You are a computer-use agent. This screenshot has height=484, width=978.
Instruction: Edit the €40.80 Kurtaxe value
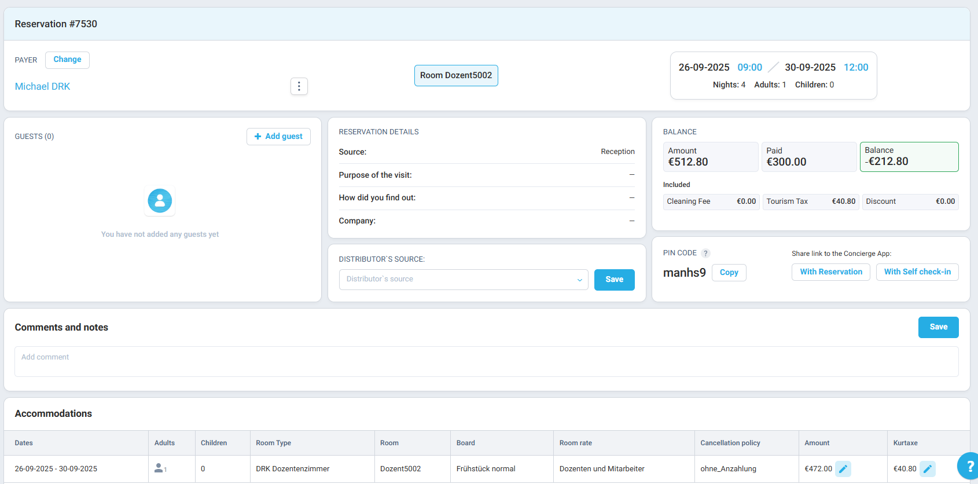(928, 469)
